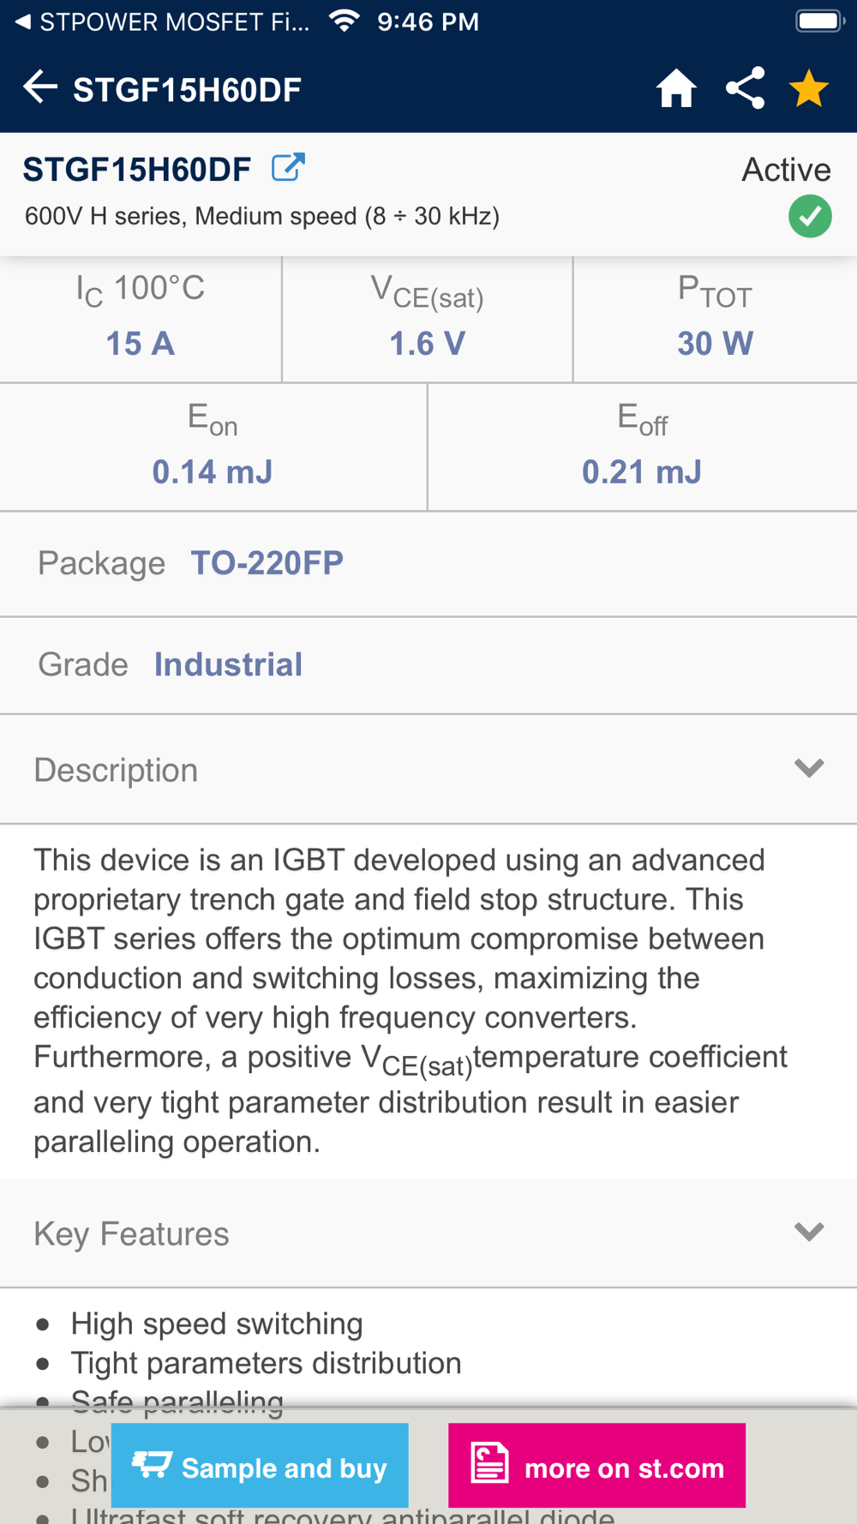Tap the Sample and buy button
The width and height of the screenshot is (857, 1524).
260,1466
